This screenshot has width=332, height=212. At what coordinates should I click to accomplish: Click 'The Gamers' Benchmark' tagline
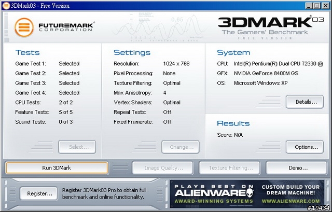pyautogui.click(x=265, y=32)
